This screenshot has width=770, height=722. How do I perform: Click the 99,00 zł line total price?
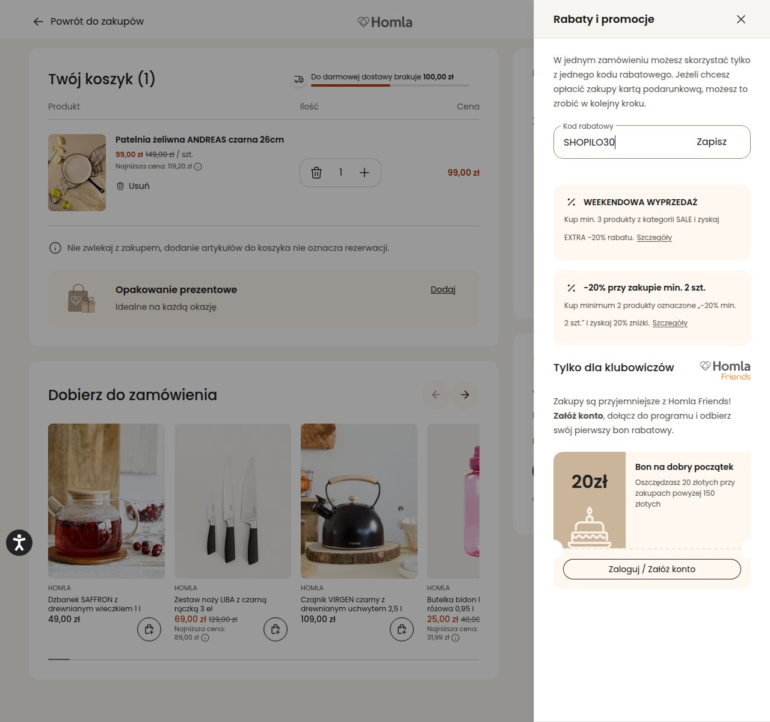click(463, 173)
